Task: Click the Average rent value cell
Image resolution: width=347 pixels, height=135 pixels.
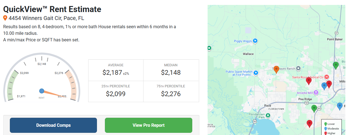Action: click(116, 70)
